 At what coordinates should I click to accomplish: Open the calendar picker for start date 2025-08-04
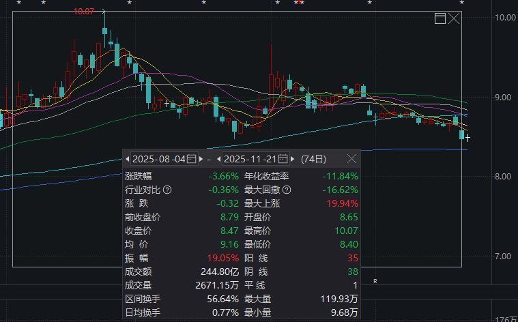pyautogui.click(x=192, y=159)
